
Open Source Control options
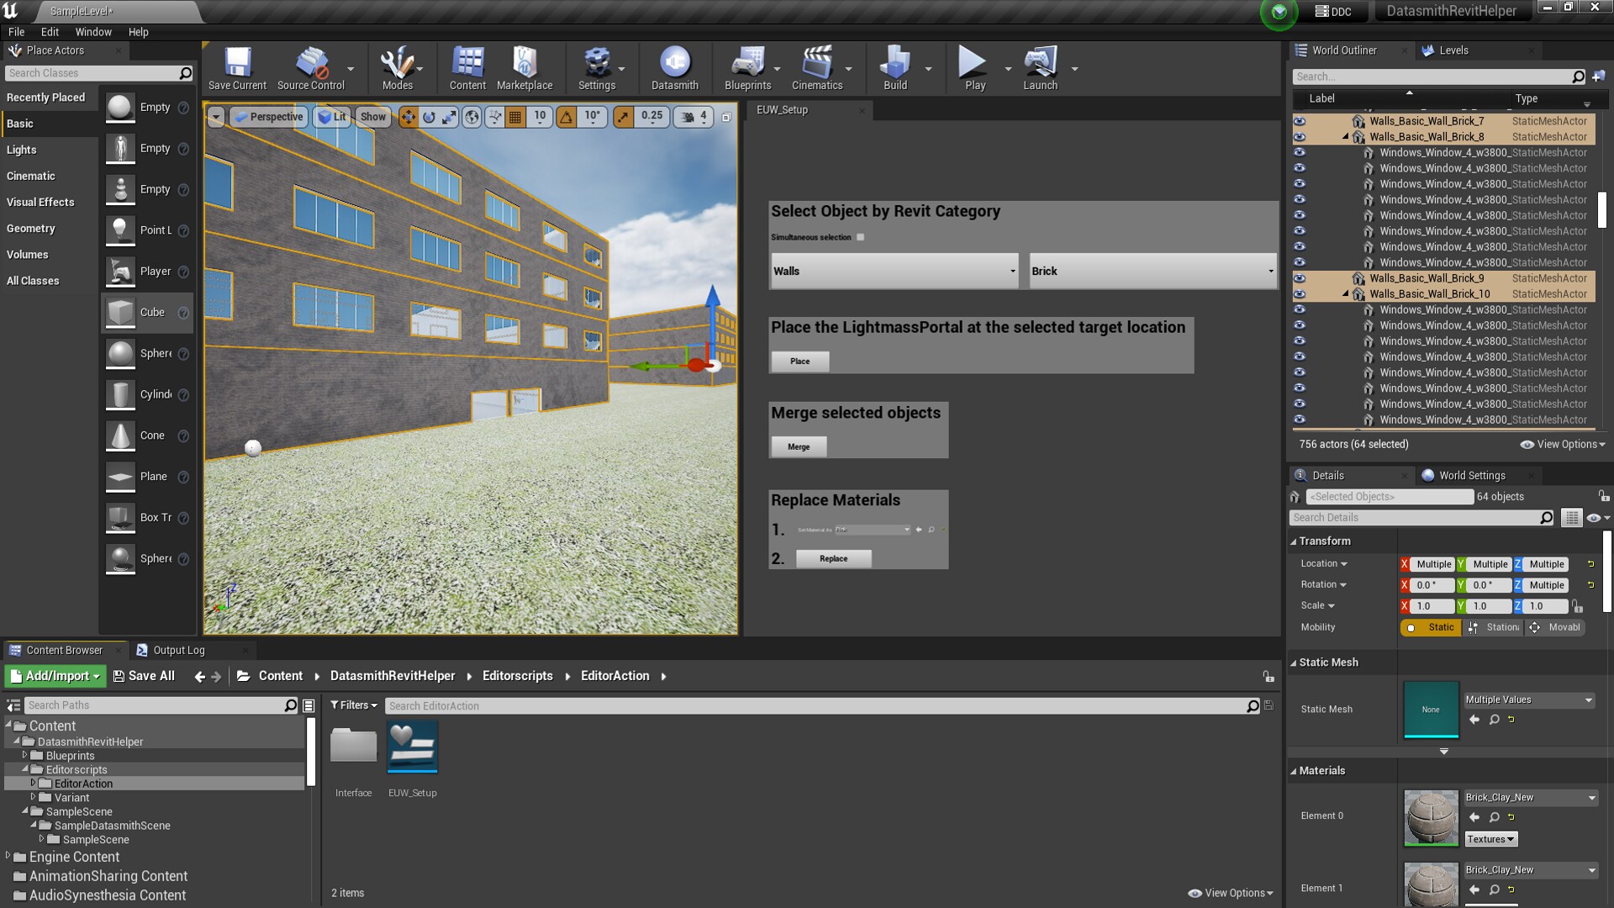point(310,68)
